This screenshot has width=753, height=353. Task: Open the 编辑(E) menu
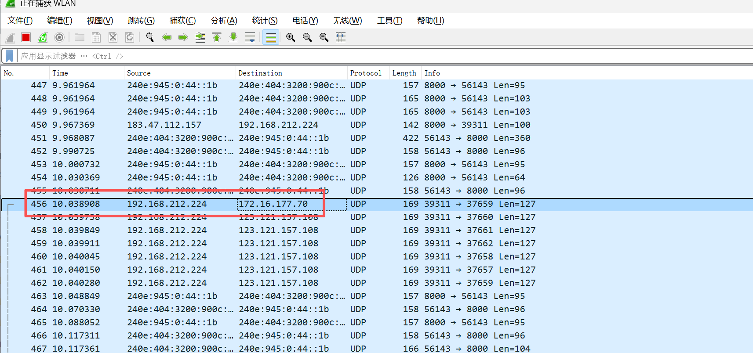(x=60, y=21)
